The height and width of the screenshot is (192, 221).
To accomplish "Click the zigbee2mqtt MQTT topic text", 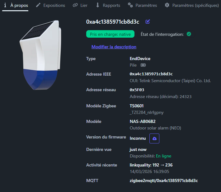I will 163,180.
